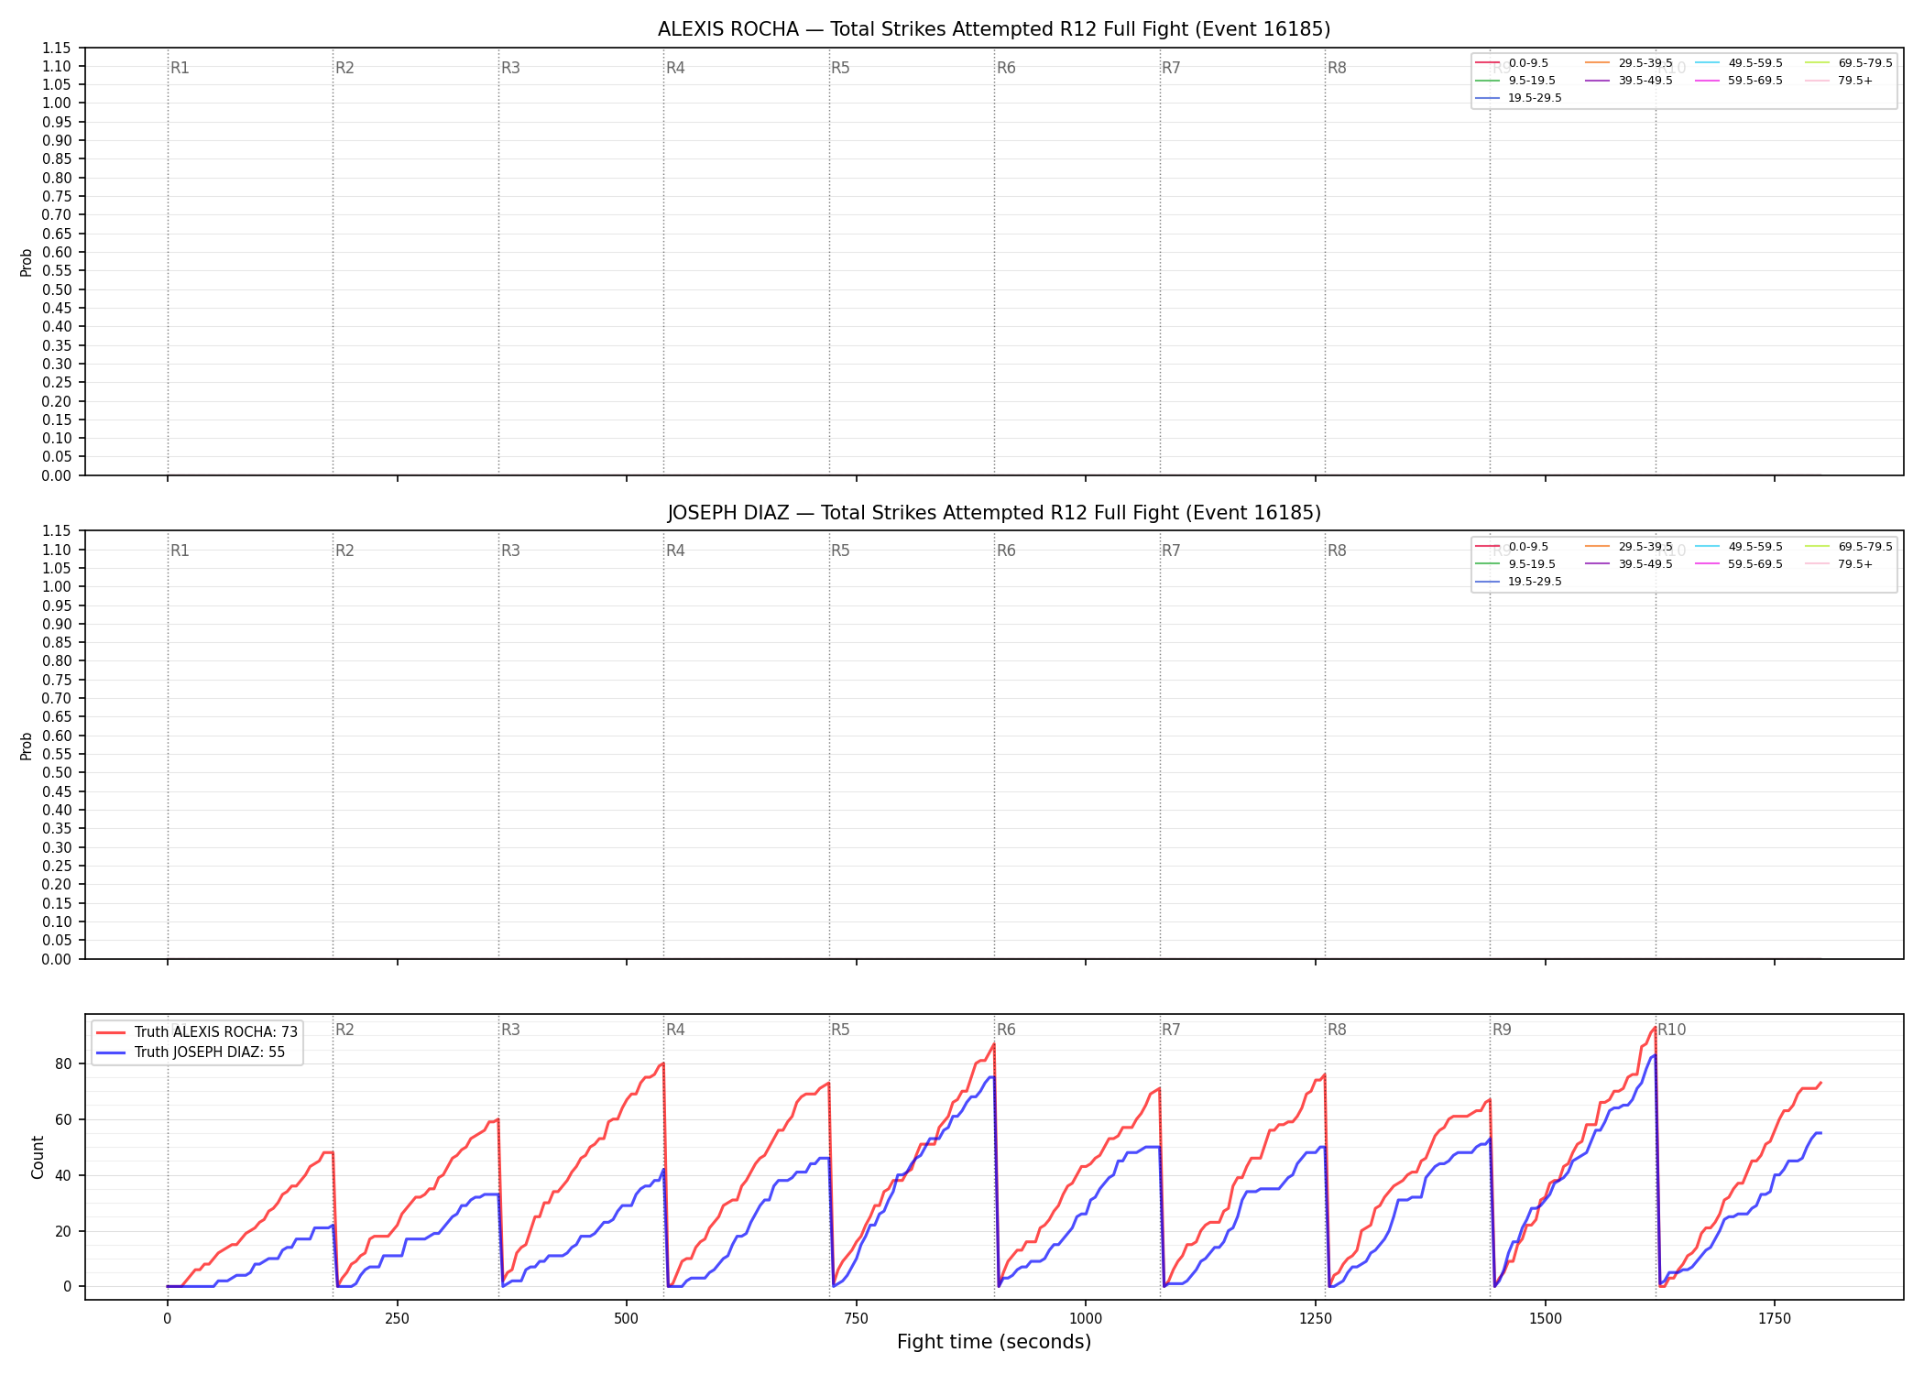This screenshot has height=1374, width=1924.
Task: Click '0.25' tick on Diaz Prob axis
Action: (57, 866)
